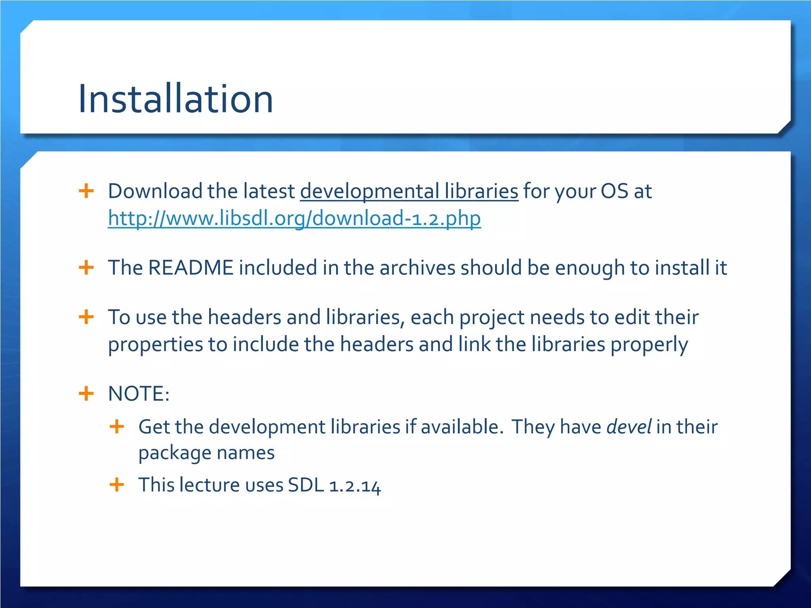
Task: Open the libsdl.org download-1.2.php link
Action: click(x=294, y=218)
